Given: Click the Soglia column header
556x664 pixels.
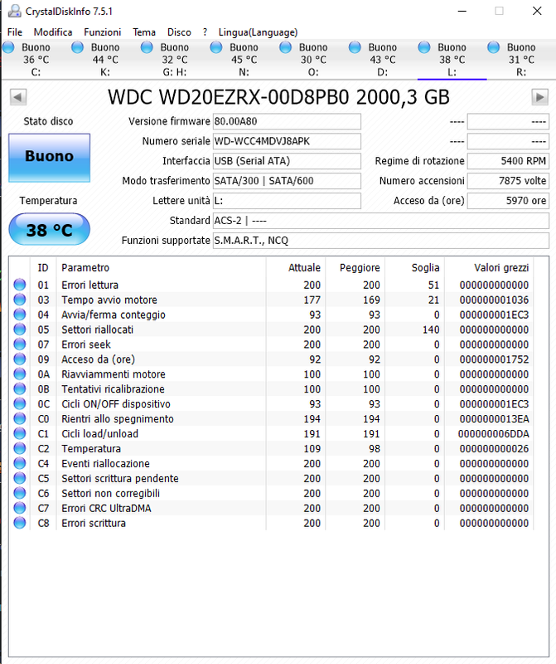Looking at the screenshot, I should pyautogui.click(x=415, y=267).
